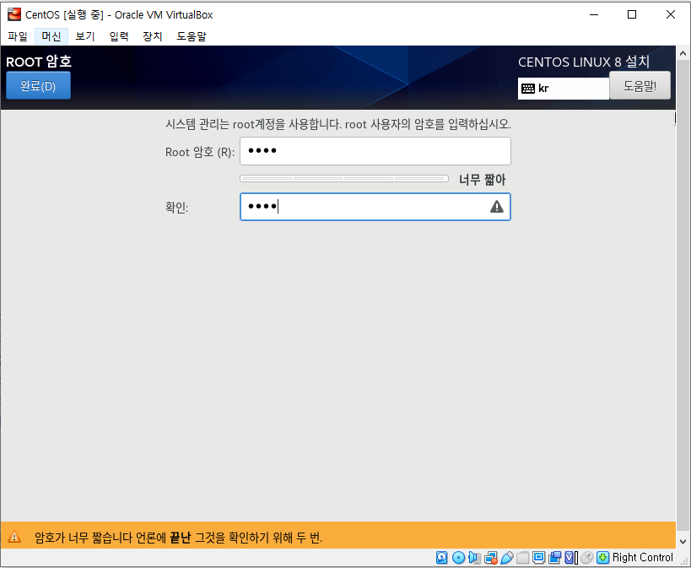Maximize the VirtualBox window
Screen dimensions: 691x568
pos(631,14)
